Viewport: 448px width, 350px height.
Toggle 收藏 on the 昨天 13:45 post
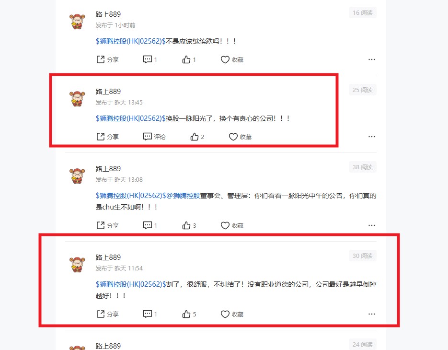coord(240,137)
